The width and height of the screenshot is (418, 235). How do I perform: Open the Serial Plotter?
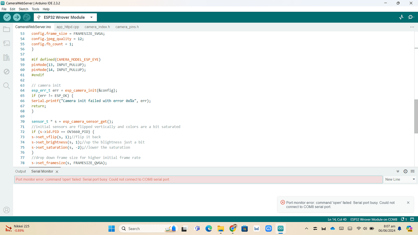tap(401, 17)
